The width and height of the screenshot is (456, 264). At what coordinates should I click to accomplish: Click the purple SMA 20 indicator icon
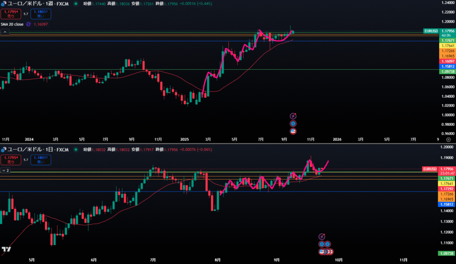(28, 24)
